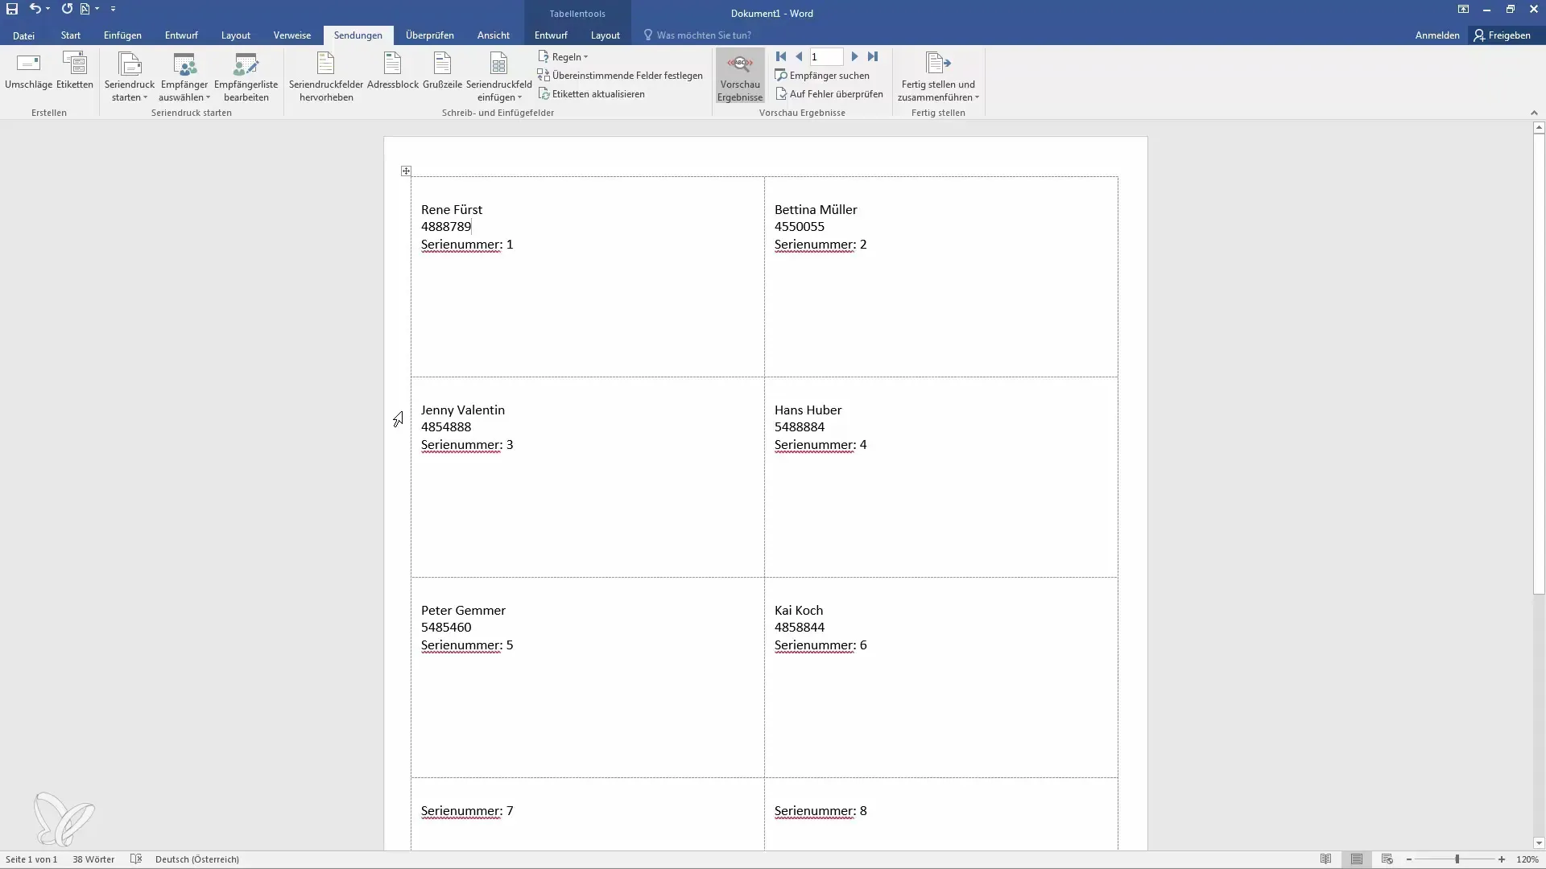Viewport: 1546px width, 869px height.
Task: Customize quick access toolbar dropdown
Action: tap(113, 9)
